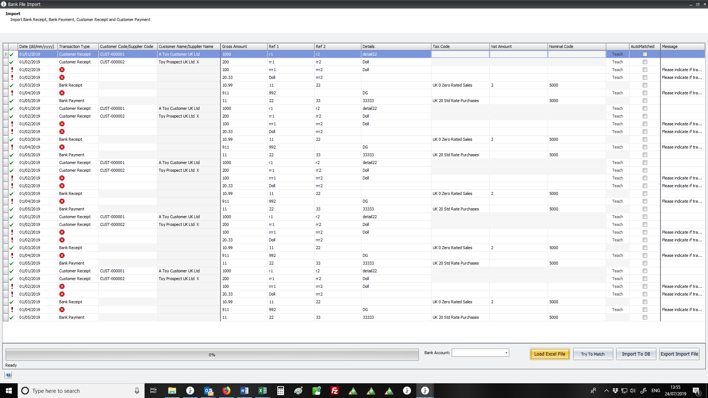
Task: Click Tax Code cell in selected first row
Action: [460, 54]
